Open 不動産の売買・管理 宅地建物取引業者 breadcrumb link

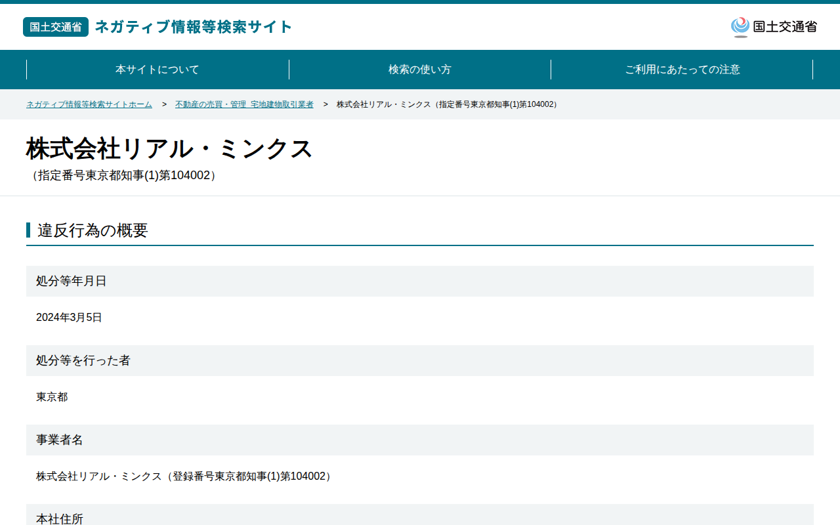(x=244, y=104)
